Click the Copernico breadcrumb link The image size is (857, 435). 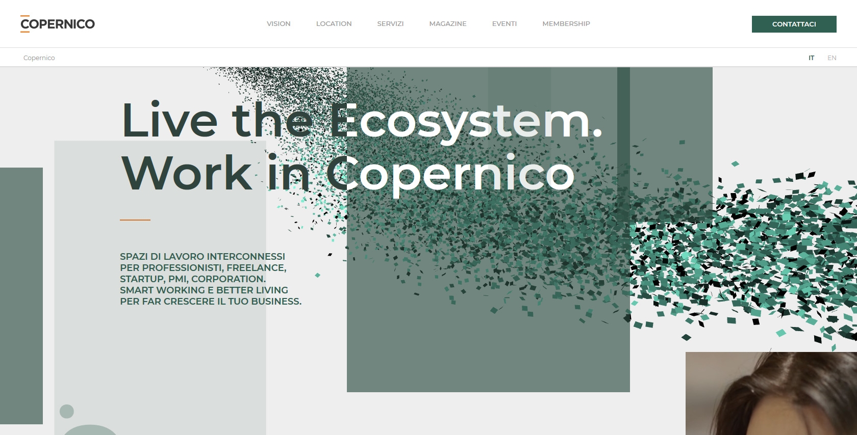coord(39,58)
